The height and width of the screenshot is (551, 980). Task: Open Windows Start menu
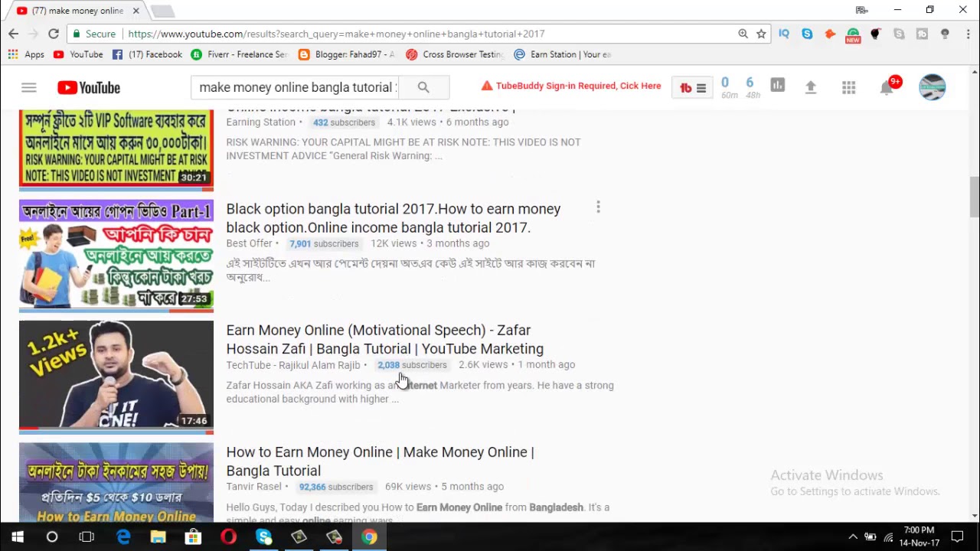tap(18, 537)
